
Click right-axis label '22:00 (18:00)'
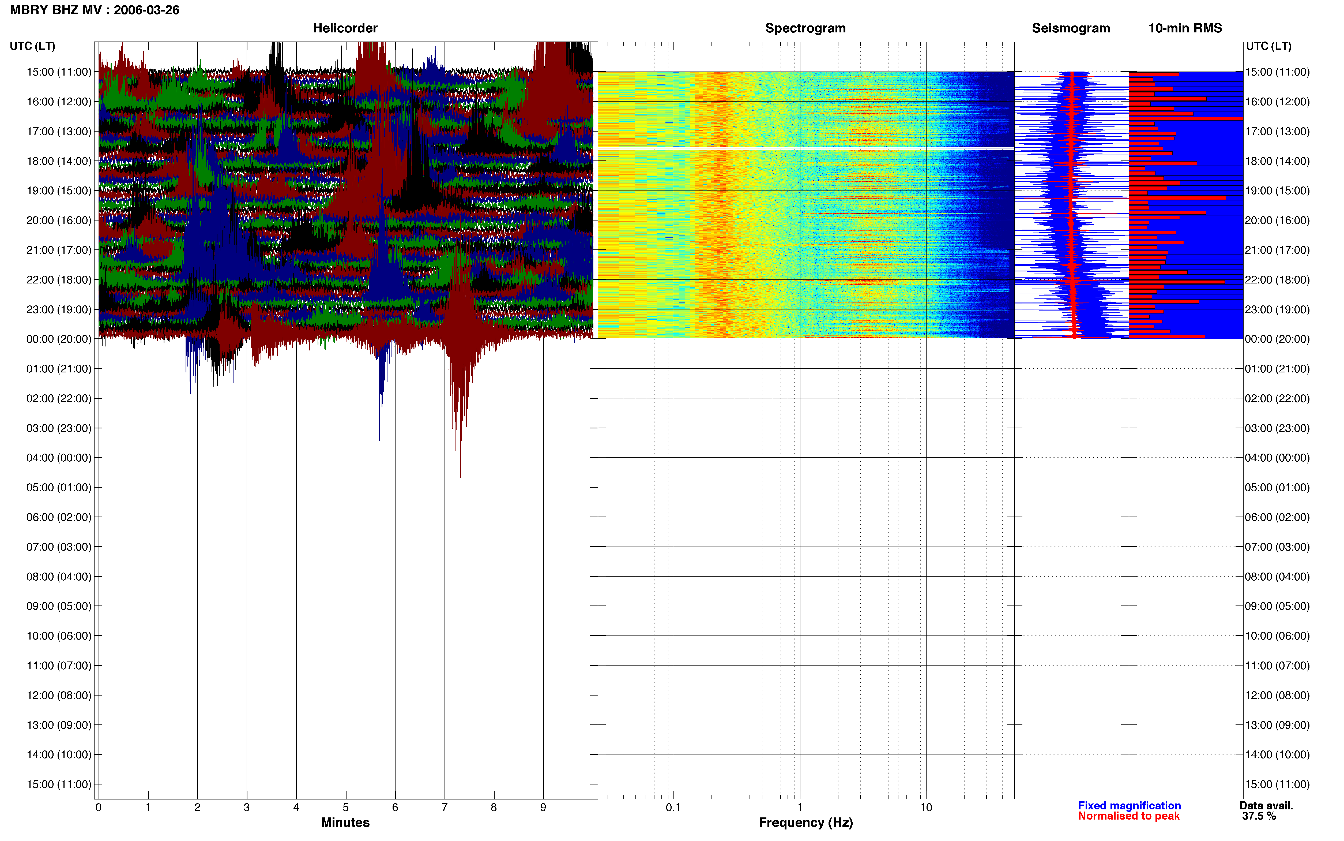click(1277, 280)
